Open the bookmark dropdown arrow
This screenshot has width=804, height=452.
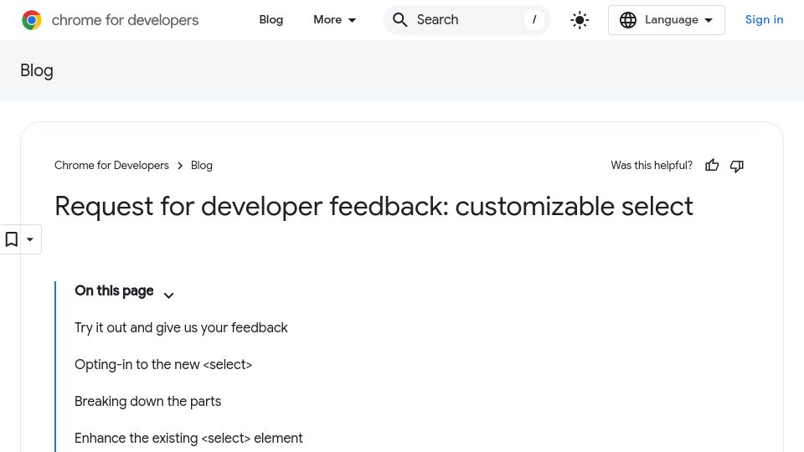click(x=30, y=239)
